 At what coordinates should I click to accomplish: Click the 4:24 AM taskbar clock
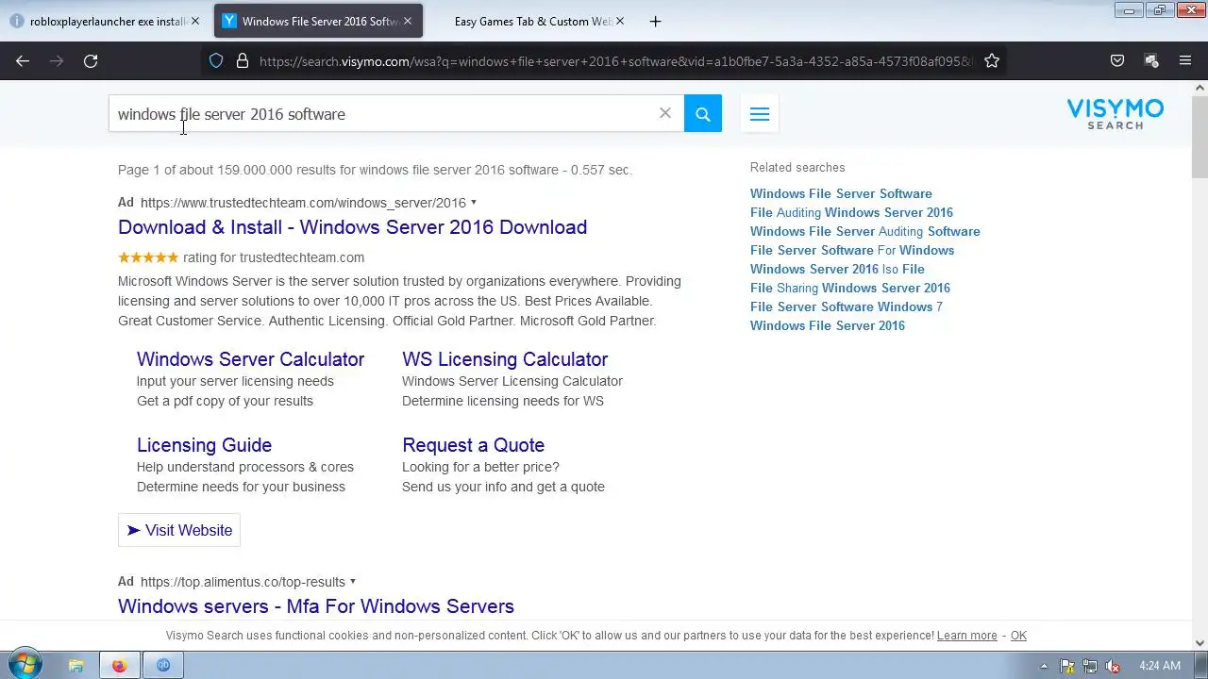(x=1160, y=665)
